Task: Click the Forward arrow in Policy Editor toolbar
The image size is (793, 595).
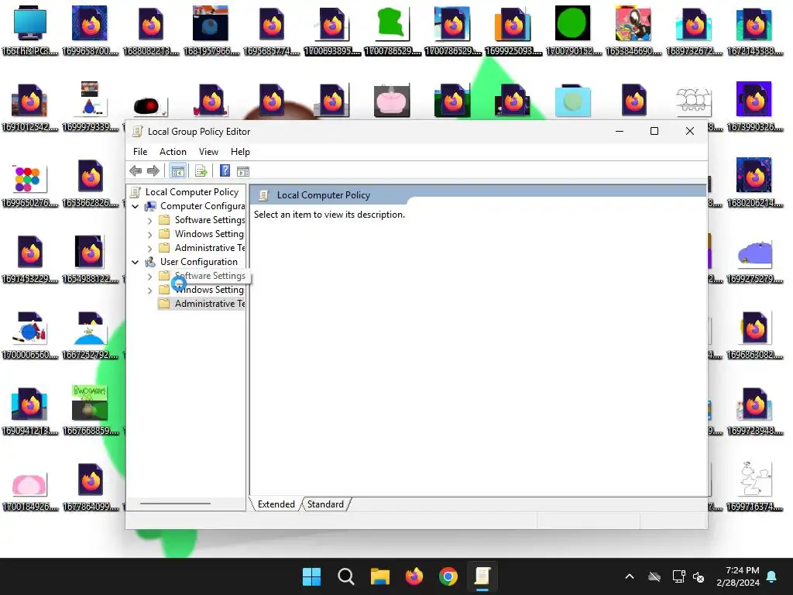Action: 153,171
